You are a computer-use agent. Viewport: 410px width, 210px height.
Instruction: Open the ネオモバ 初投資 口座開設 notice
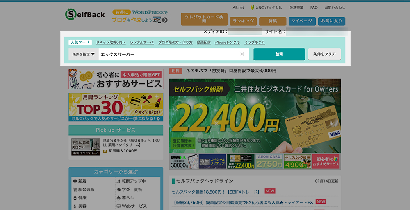(231, 71)
